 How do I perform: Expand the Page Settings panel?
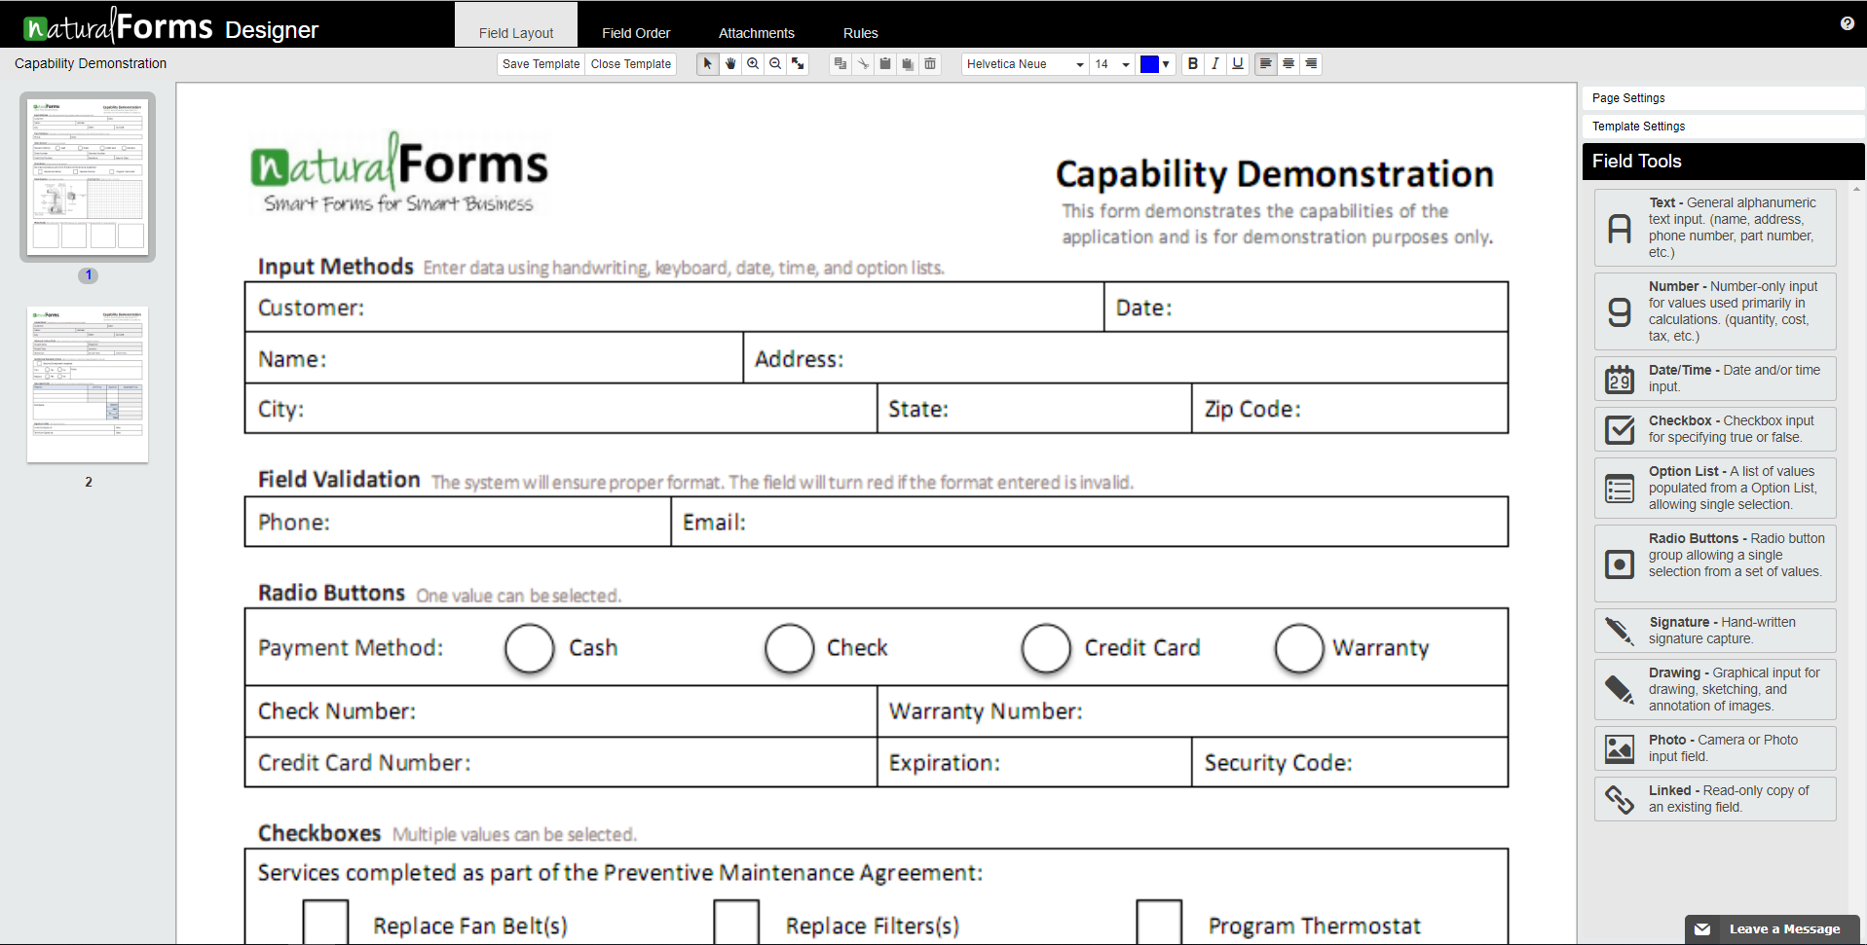1723,98
